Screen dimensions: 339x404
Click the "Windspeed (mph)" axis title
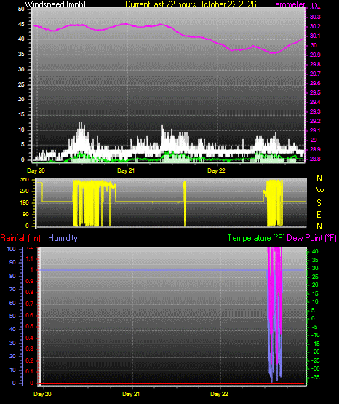pos(55,4)
